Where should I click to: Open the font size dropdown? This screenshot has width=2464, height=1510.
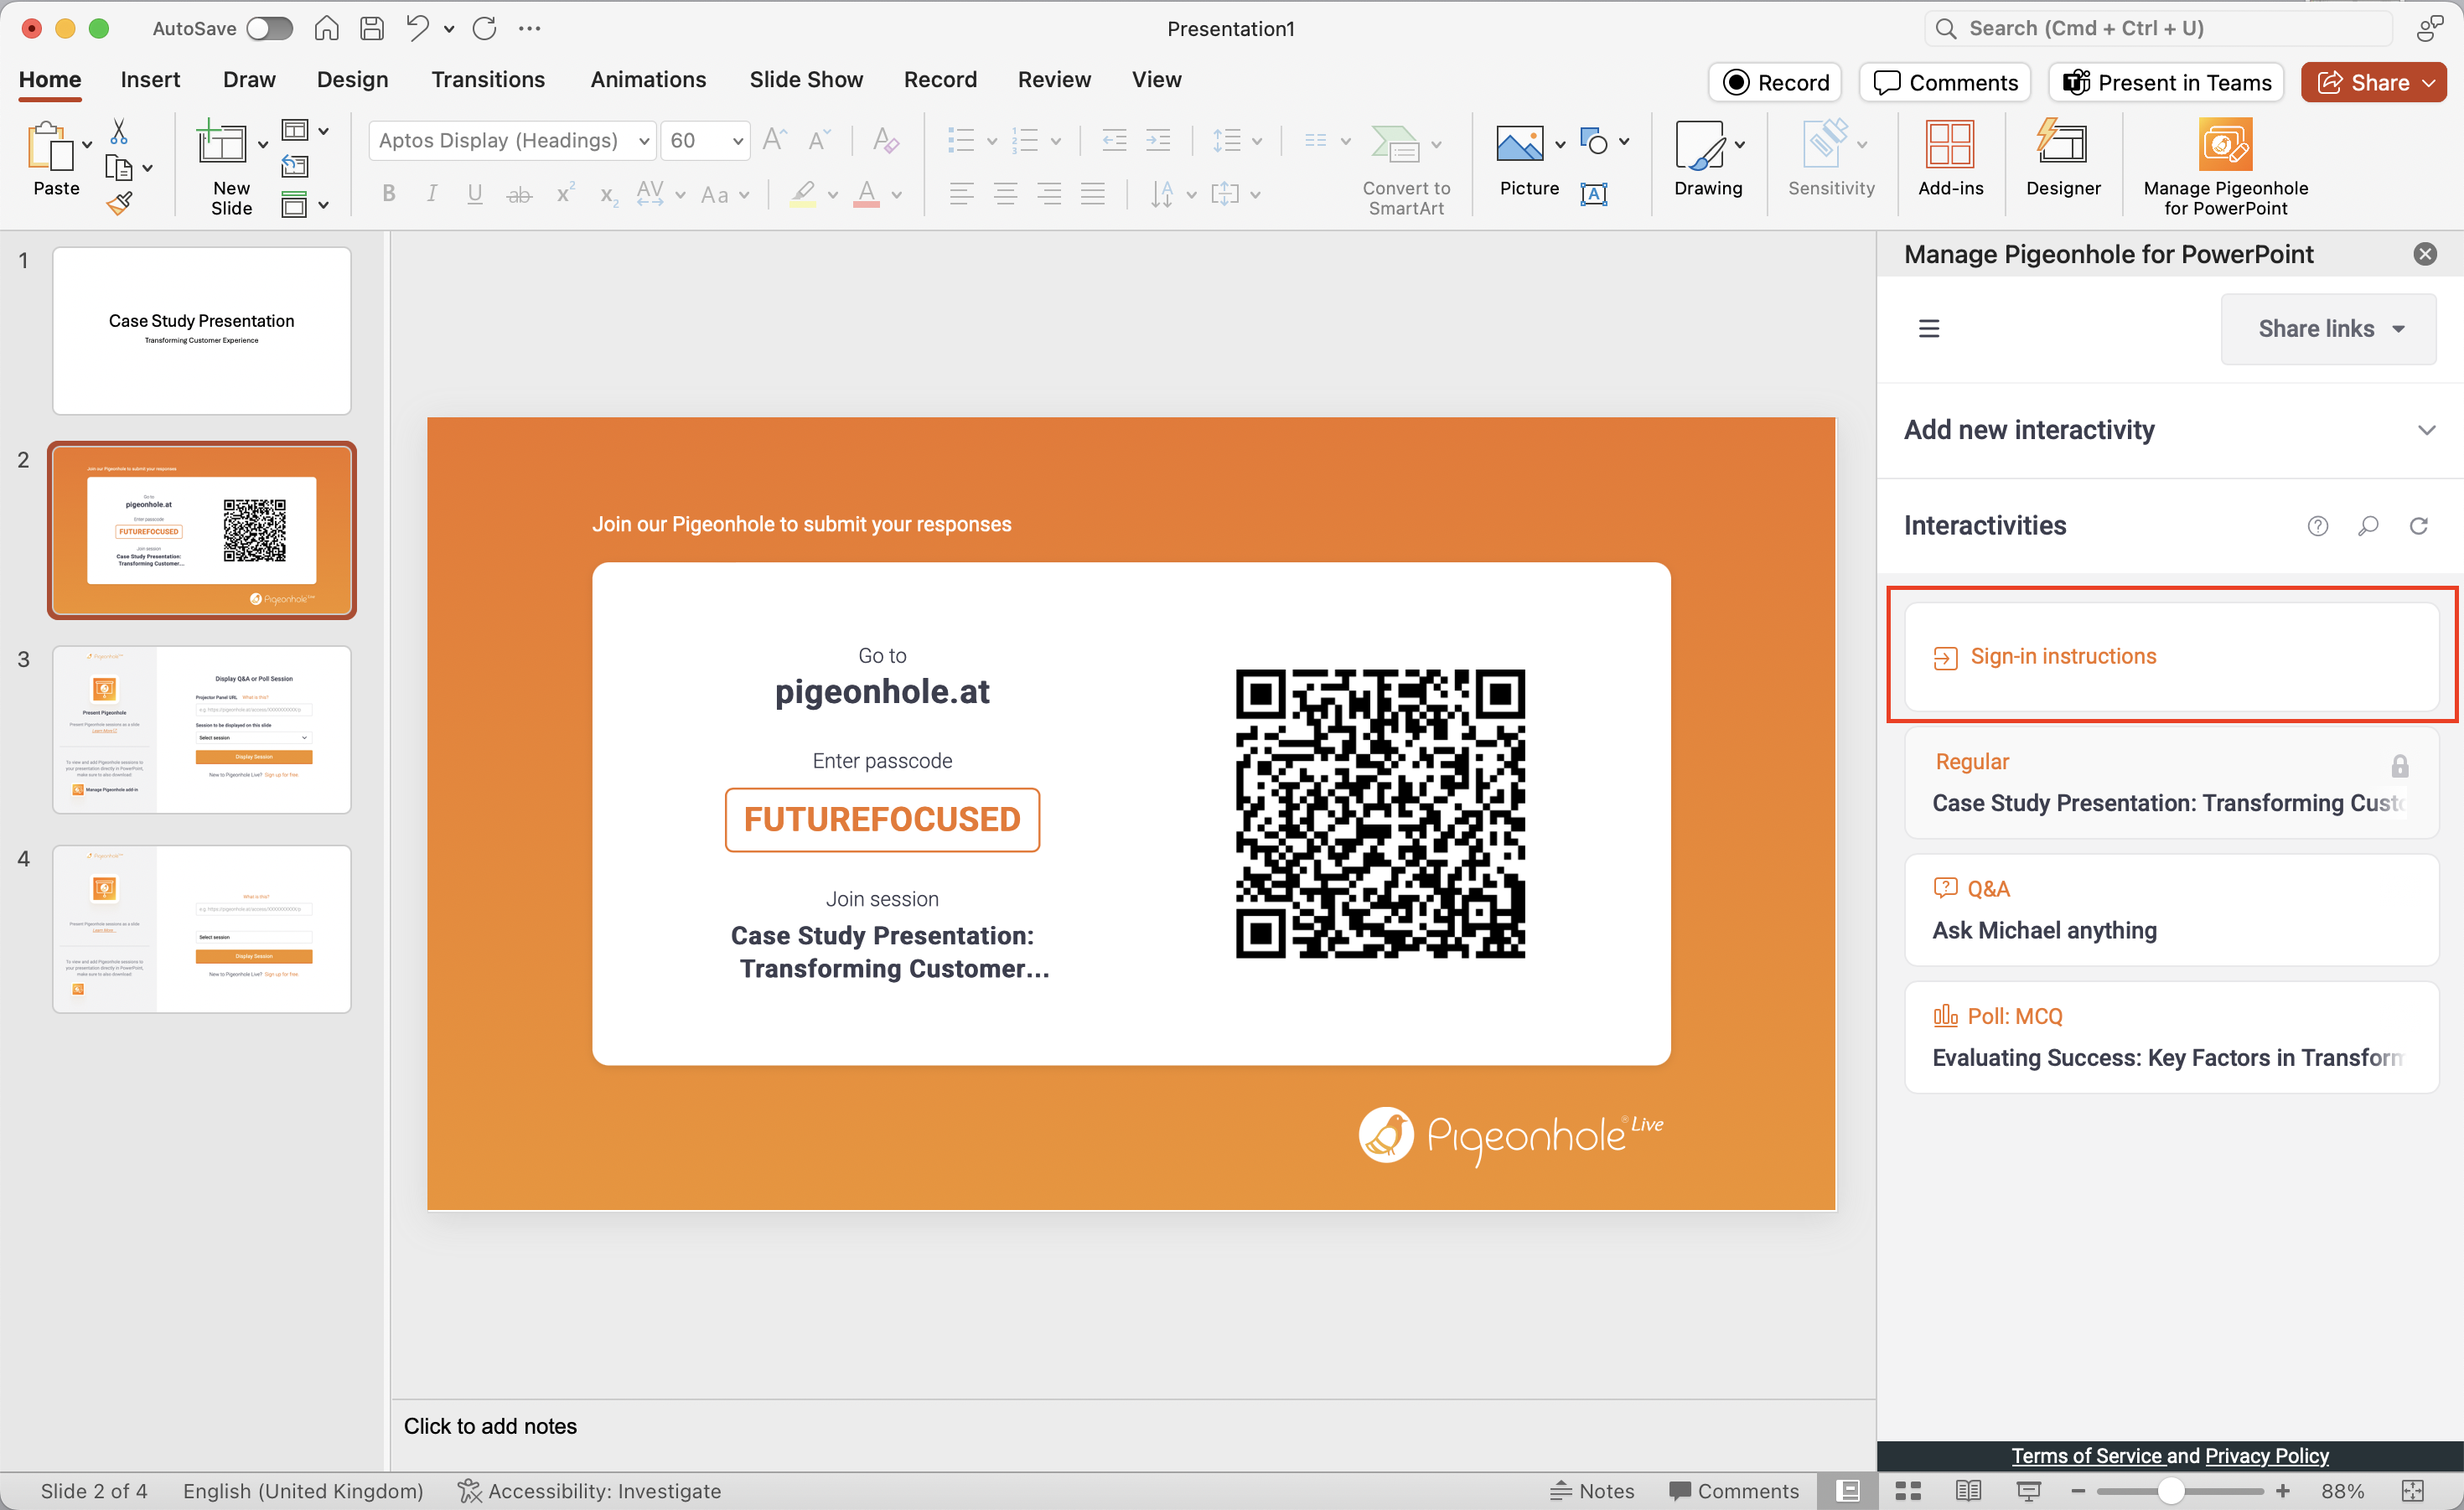pyautogui.click(x=737, y=141)
